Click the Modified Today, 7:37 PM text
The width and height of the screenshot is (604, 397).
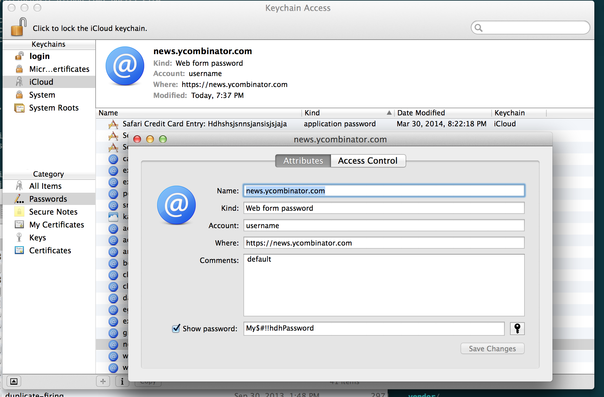[198, 95]
